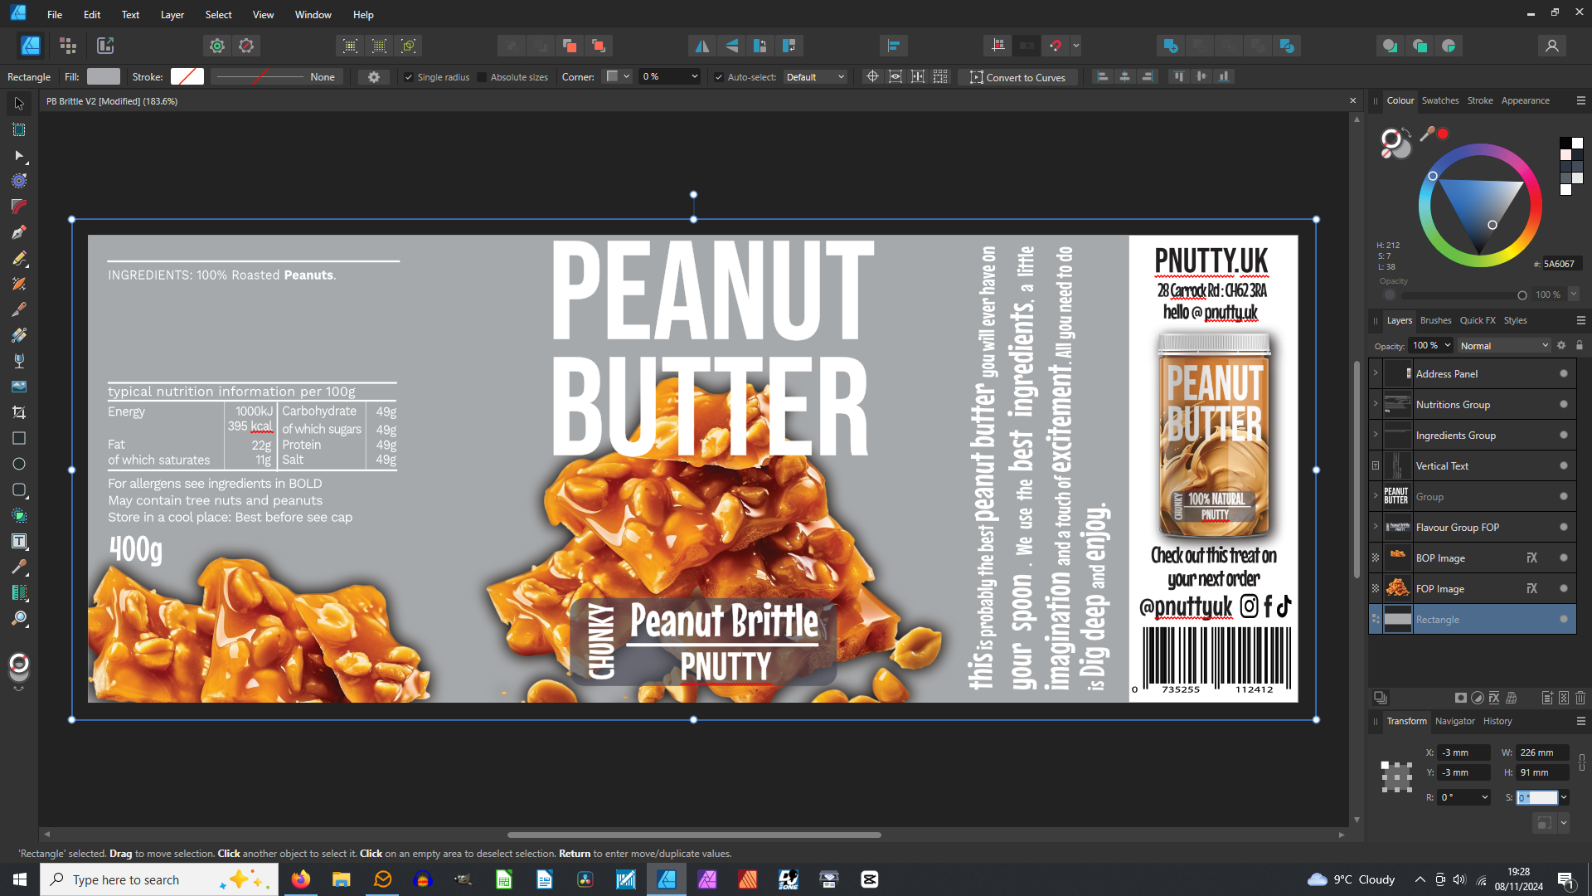Hide the Nutritions Group layer

[x=1564, y=404]
